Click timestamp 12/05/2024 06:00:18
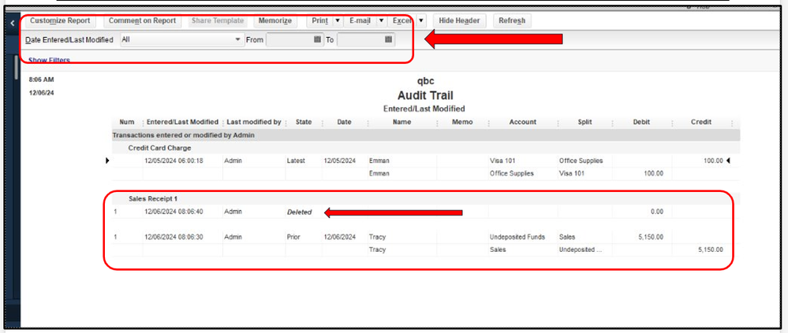 point(174,161)
